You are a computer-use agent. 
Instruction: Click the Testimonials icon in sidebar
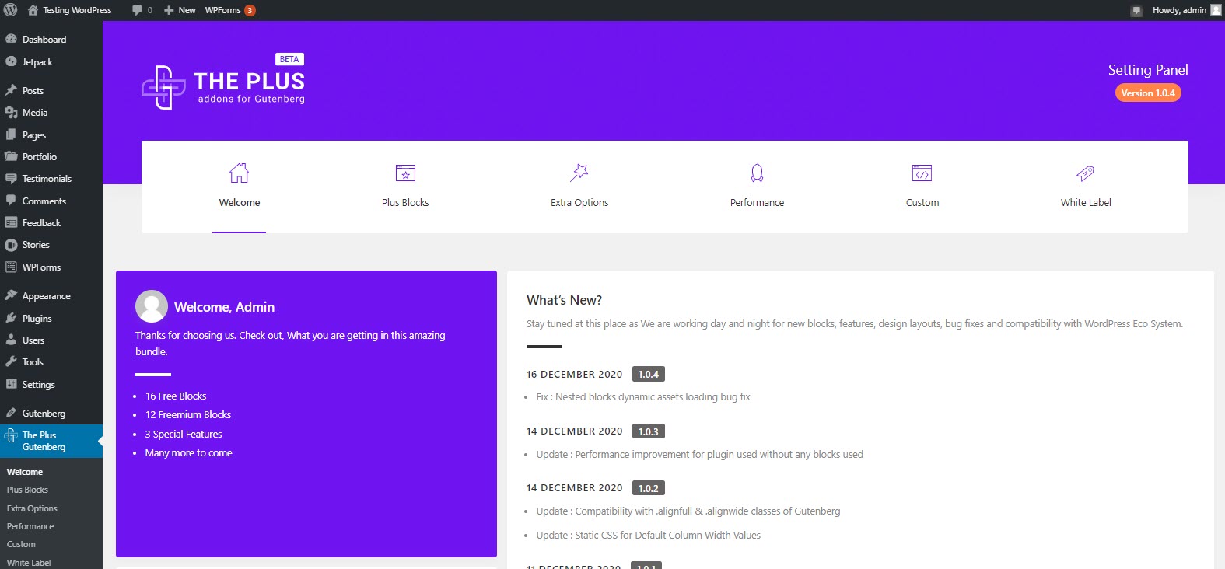coord(11,179)
